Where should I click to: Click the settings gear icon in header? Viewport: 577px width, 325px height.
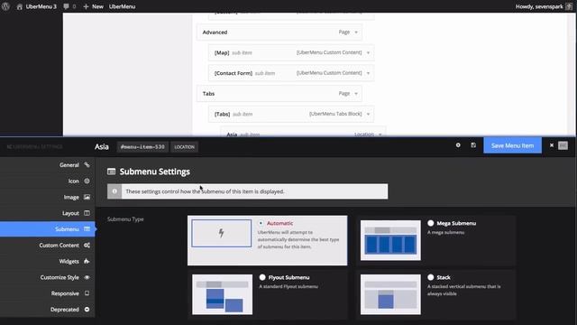click(x=458, y=145)
